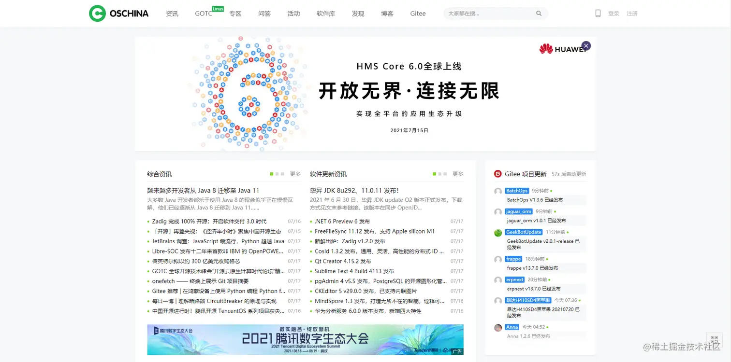Image resolution: width=731 pixels, height=362 pixels.
Task: Open BatchOps V1.3.6 已经发布 release note
Action: (535, 200)
